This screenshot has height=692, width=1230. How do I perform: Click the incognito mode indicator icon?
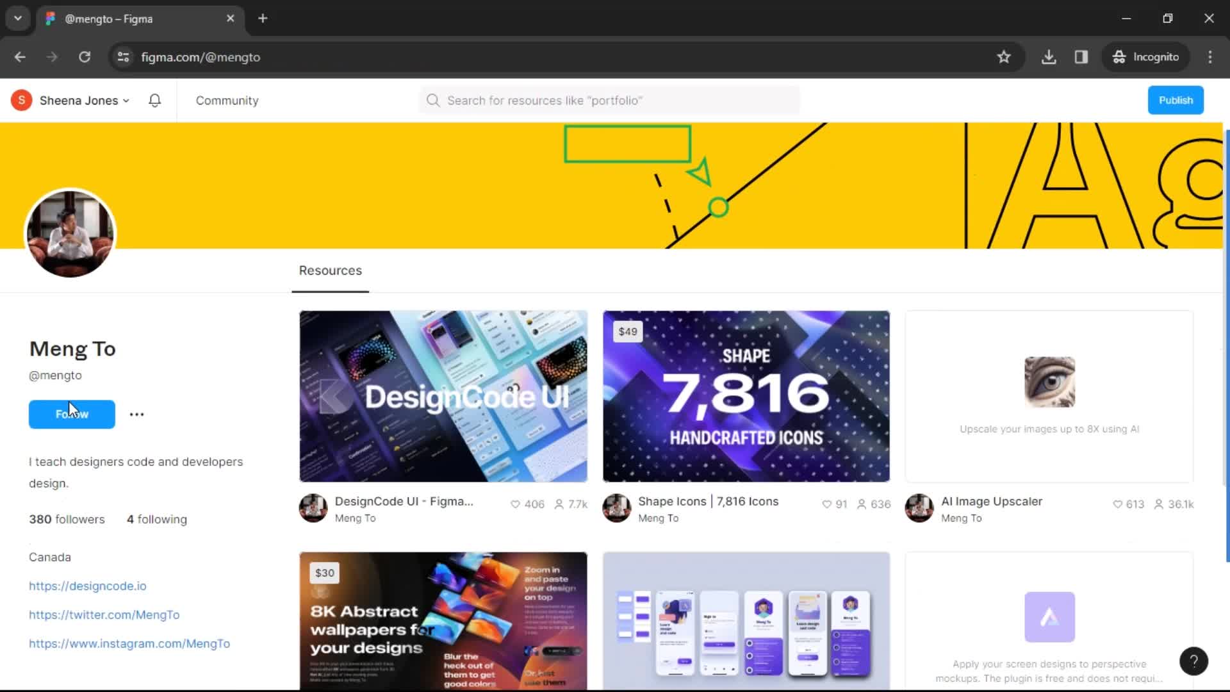[x=1118, y=56]
